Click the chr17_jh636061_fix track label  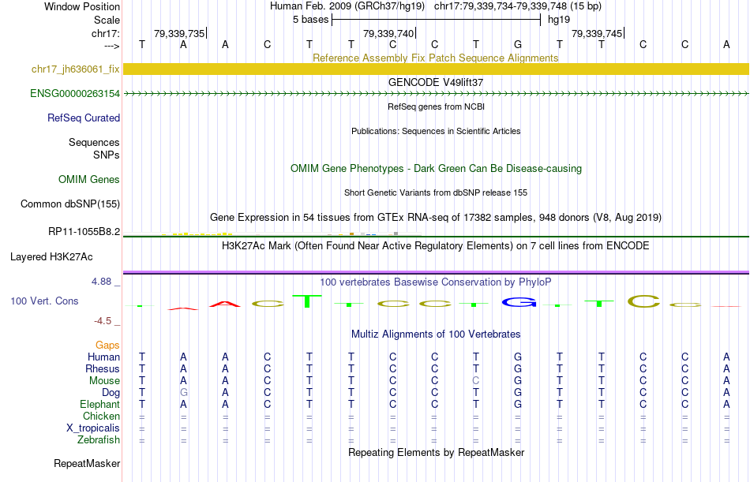pos(76,69)
